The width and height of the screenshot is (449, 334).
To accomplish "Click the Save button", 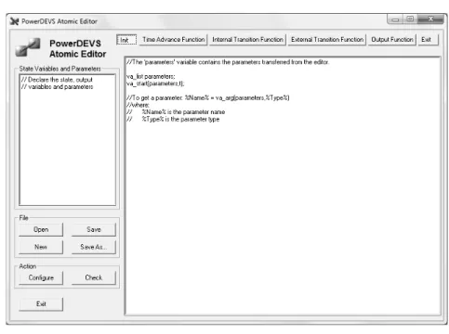I will [x=94, y=229].
